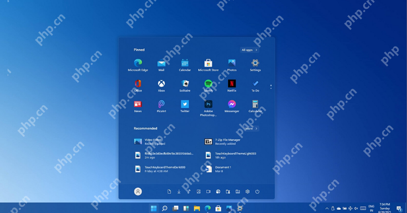The image size is (407, 213).
Task: Show More recommended items
Action: pos(251,128)
